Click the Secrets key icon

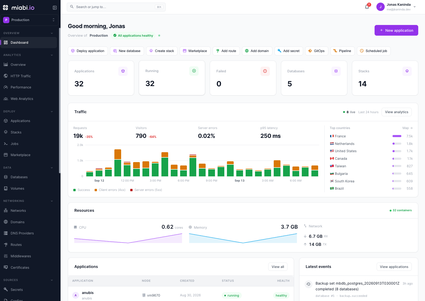pyautogui.click(x=6, y=290)
